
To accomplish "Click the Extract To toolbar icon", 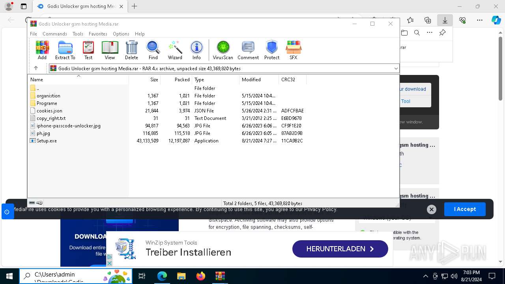I will (x=65, y=50).
